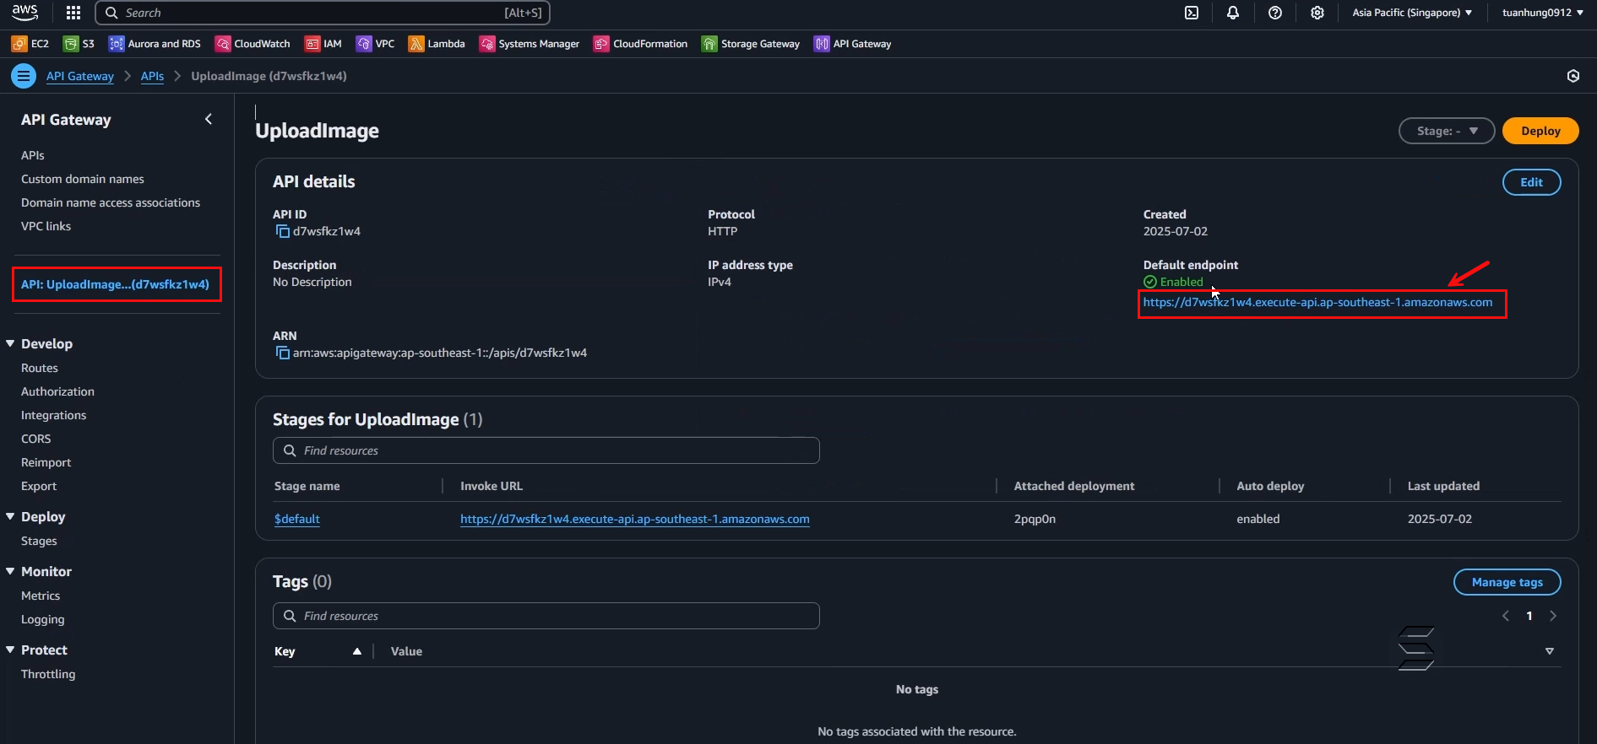The image size is (1597, 744).
Task: Open Reimport in the sidebar
Action: click(x=46, y=462)
